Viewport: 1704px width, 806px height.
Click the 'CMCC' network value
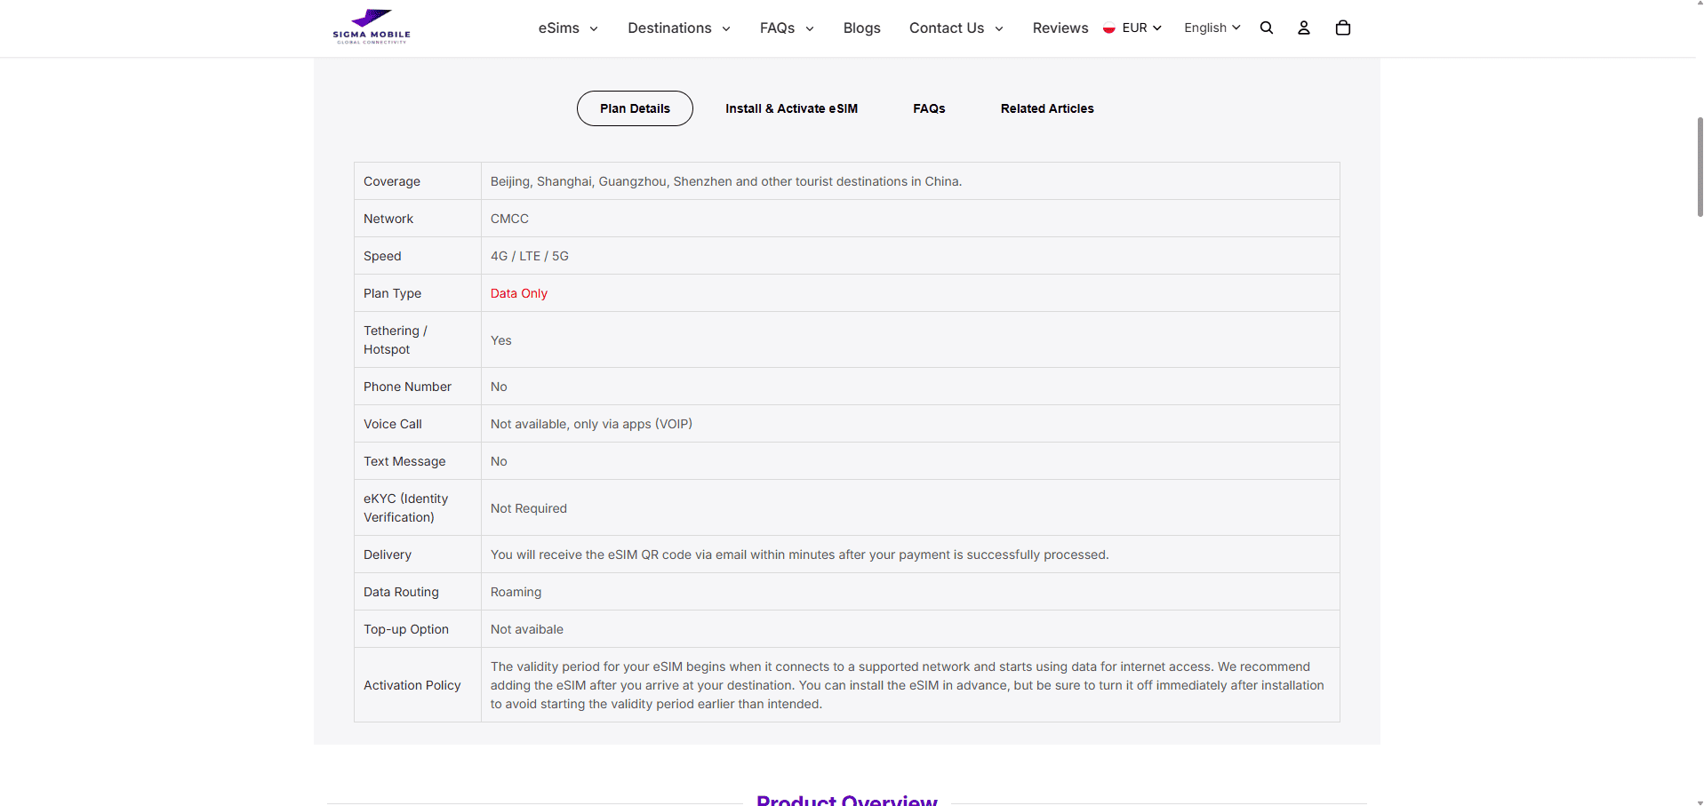coord(509,219)
